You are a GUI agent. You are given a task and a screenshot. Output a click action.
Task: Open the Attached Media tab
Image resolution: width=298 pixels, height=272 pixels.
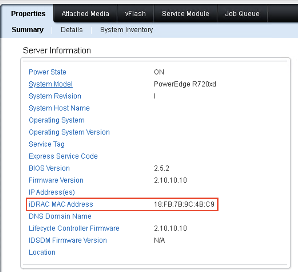(85, 14)
